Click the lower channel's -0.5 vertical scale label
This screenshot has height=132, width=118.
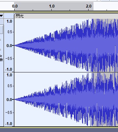tap(9, 113)
